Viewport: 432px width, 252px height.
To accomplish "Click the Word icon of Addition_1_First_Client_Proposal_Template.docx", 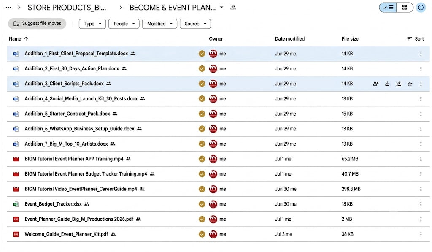I will (x=16, y=54).
